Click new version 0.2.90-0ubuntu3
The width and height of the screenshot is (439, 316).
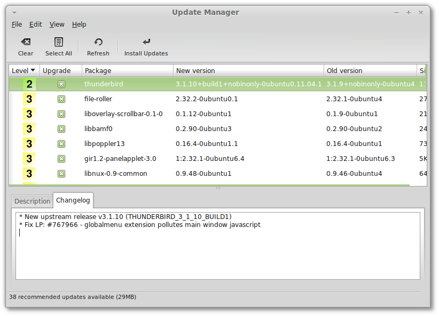(x=203, y=129)
